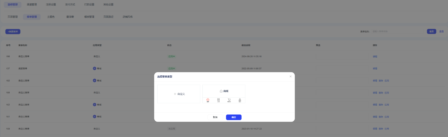Select the 自定义 menu type card
This screenshot has width=448, height=137.
(x=179, y=94)
